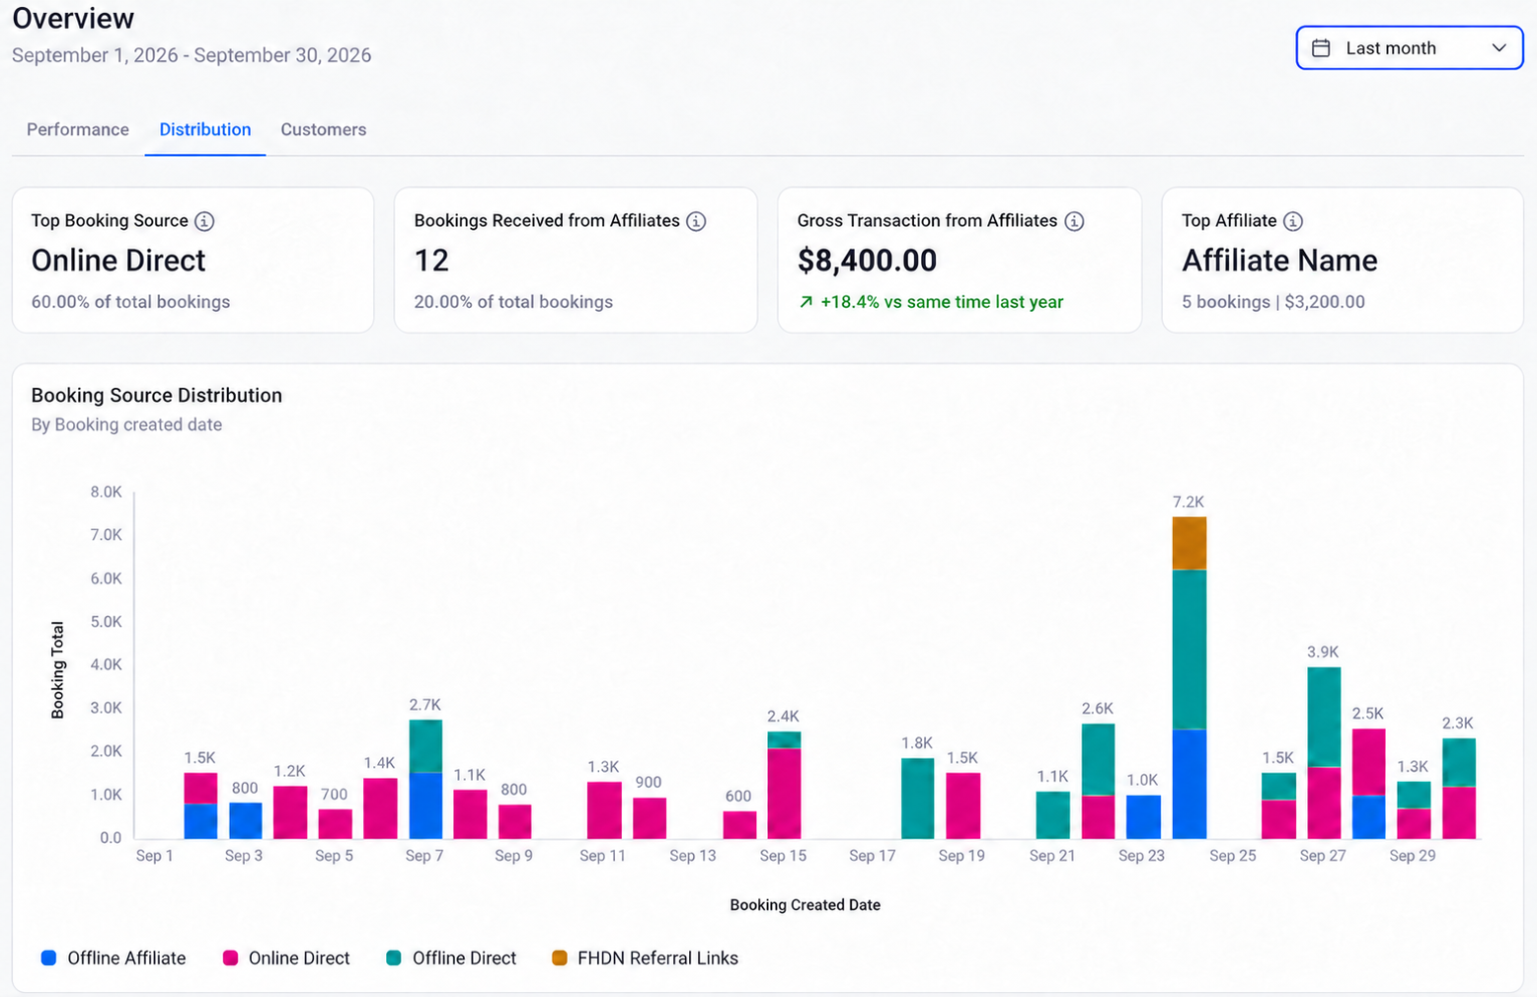Click the September 1, 2026 - September 30, 2026 date range
This screenshot has height=997, width=1537.
192,55
